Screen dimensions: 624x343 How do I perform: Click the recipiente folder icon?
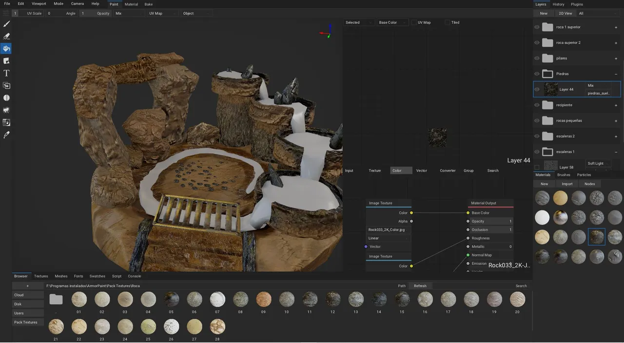[x=547, y=105]
